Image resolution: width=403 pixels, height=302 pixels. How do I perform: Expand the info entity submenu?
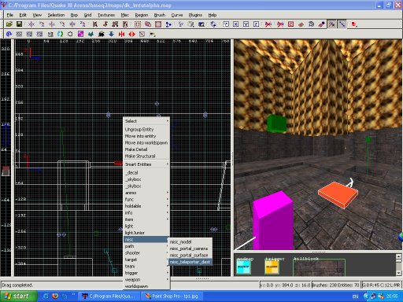146,213
